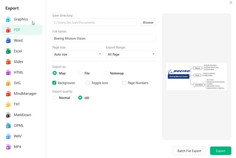
Task: Choose the green Excel icon
Action: click(x=8, y=51)
